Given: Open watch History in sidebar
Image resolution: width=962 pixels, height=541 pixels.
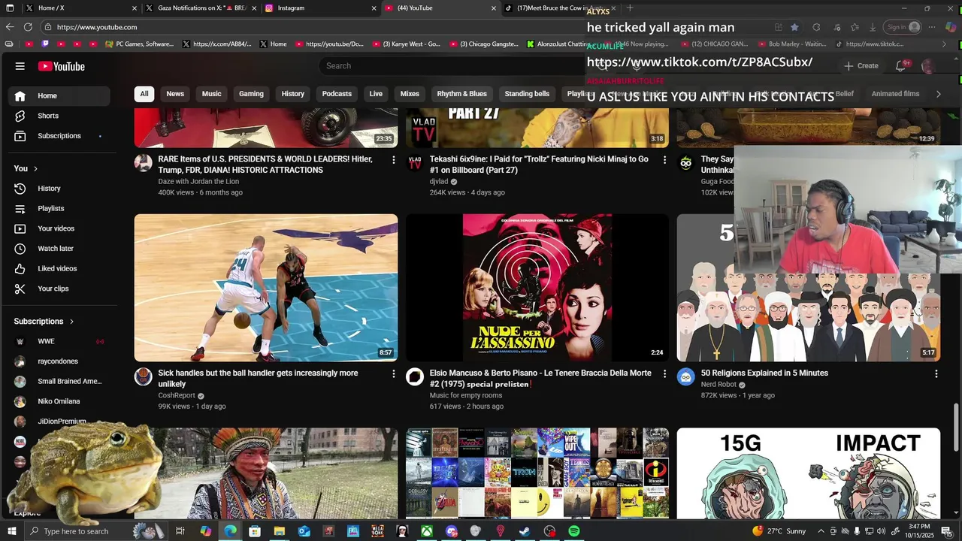Looking at the screenshot, I should pyautogui.click(x=59, y=189).
